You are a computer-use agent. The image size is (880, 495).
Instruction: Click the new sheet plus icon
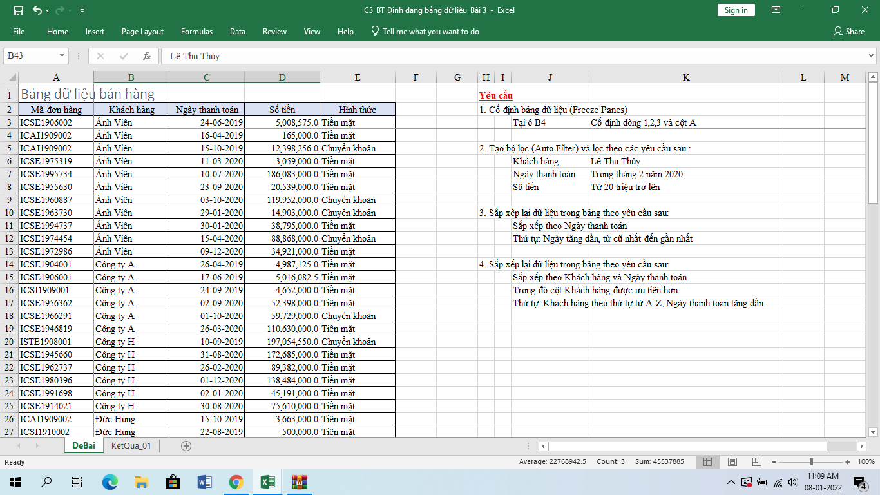(186, 445)
